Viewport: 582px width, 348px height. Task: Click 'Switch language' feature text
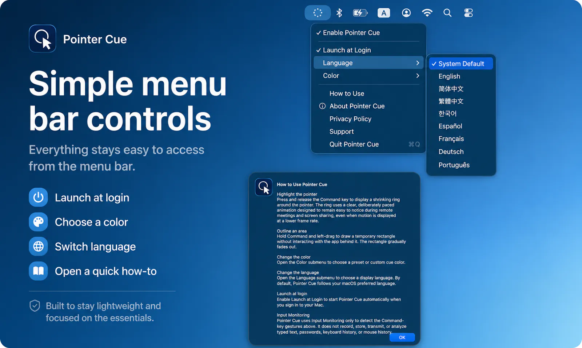(x=95, y=247)
